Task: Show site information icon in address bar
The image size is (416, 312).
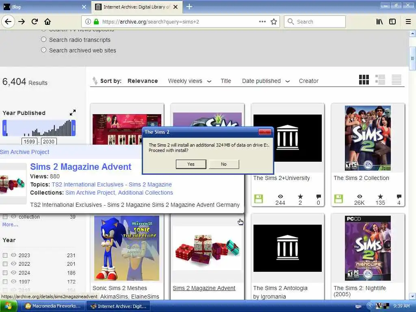Action: pos(88,22)
